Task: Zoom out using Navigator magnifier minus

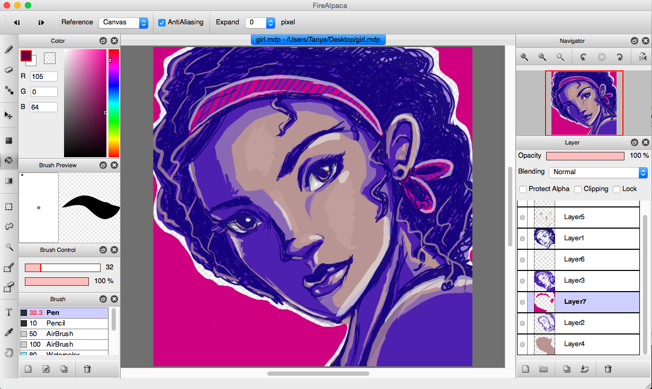Action: point(542,57)
